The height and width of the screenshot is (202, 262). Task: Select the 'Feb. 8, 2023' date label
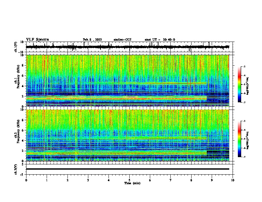(x=92, y=40)
